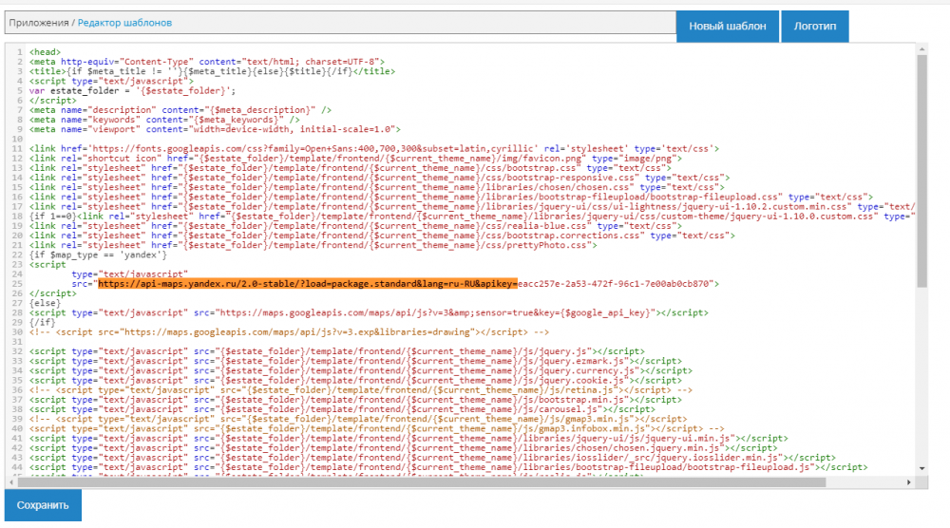The width and height of the screenshot is (950, 528).
Task: Click the meta name="keywords" line
Action: point(164,120)
